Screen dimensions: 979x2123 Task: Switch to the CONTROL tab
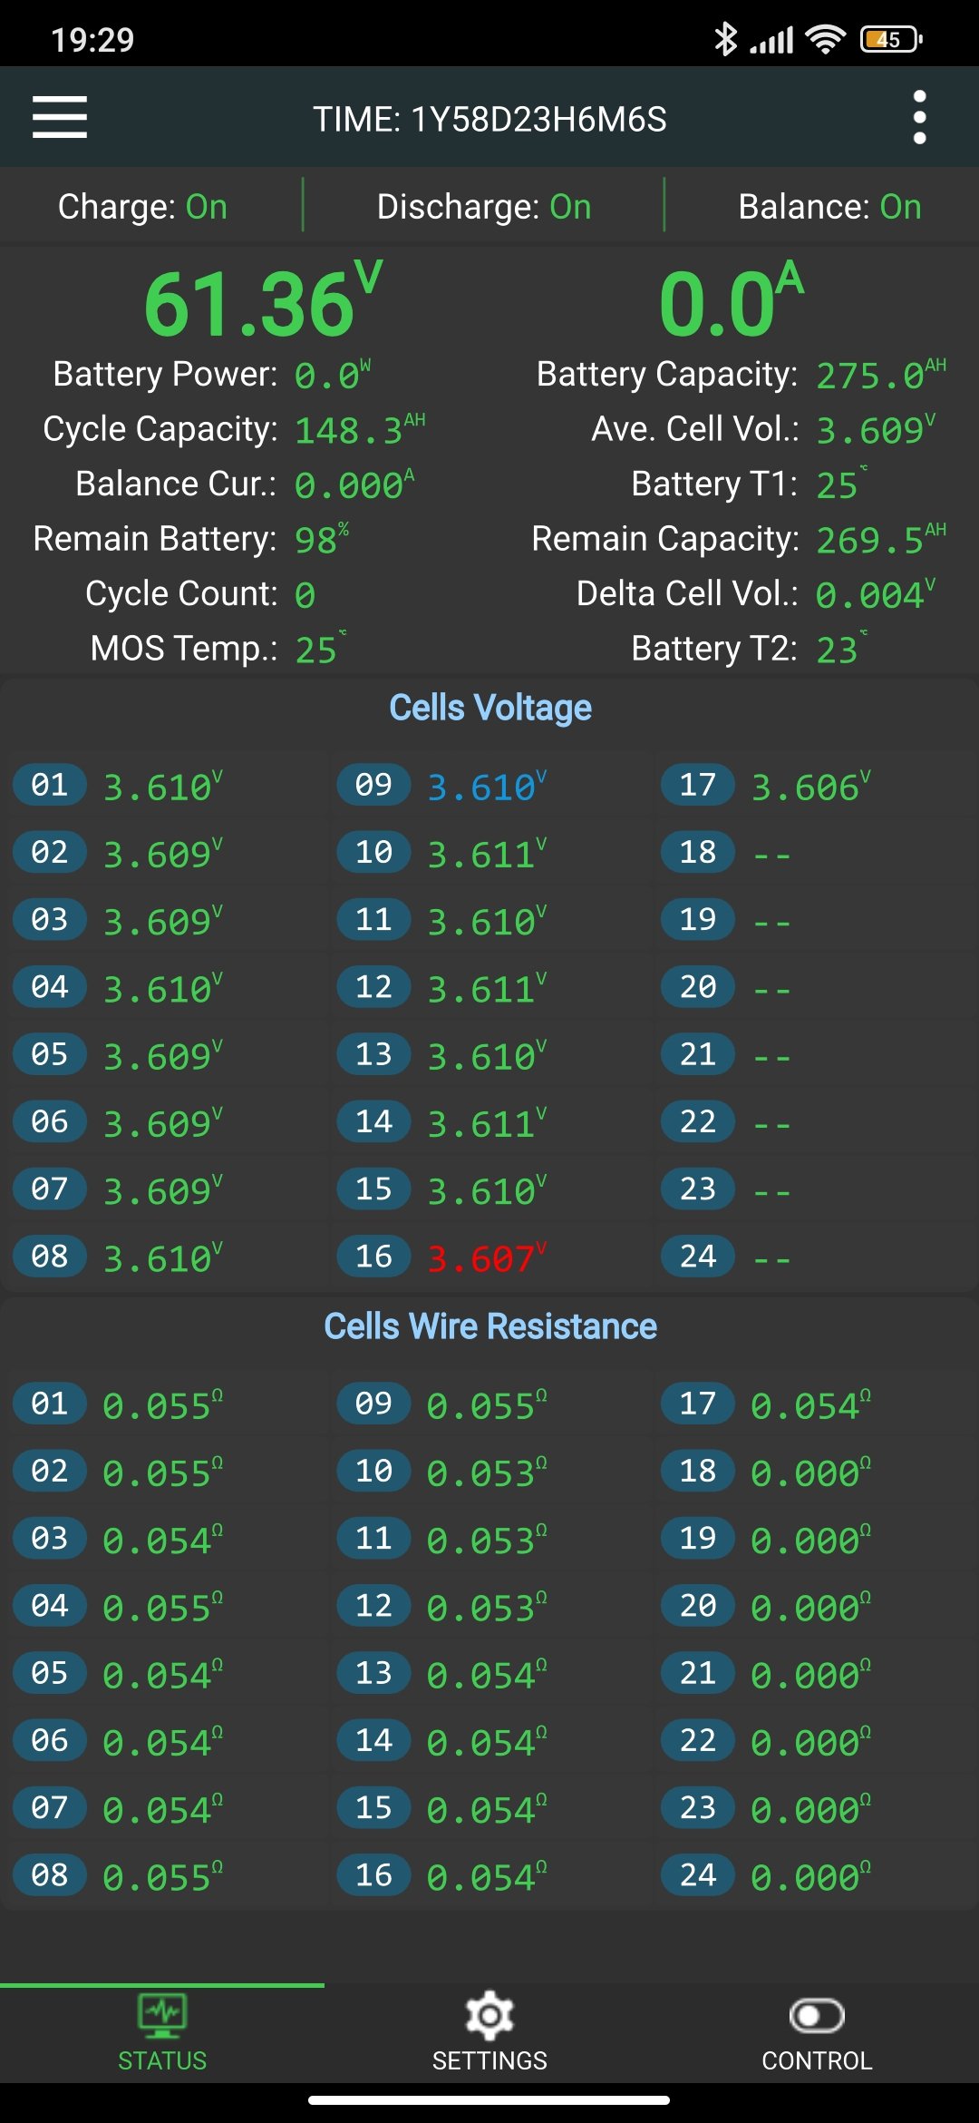point(817,2059)
